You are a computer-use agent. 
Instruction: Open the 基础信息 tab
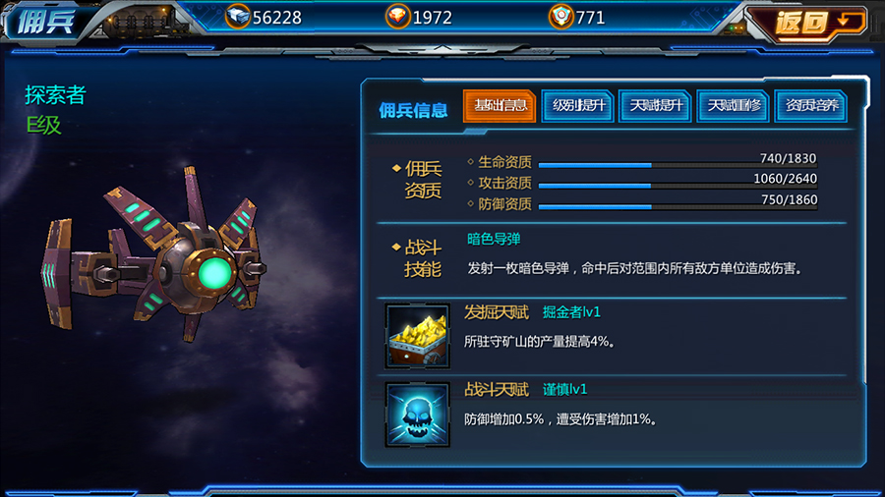[500, 106]
